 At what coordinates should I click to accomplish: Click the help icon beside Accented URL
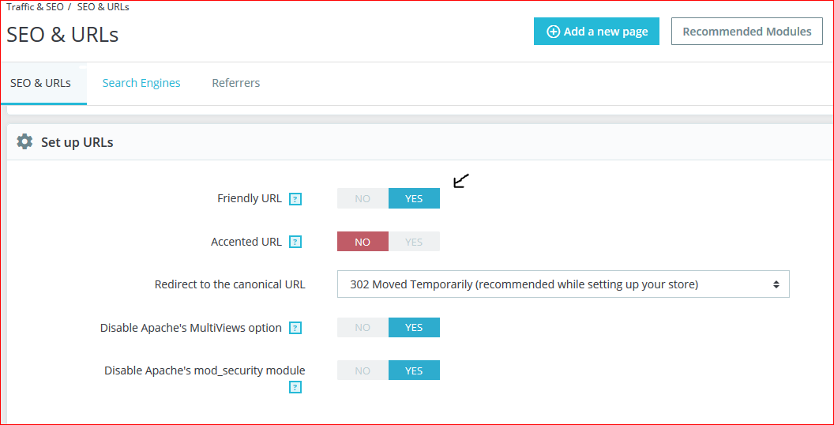[295, 243]
